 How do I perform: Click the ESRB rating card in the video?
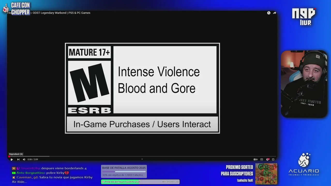142,88
